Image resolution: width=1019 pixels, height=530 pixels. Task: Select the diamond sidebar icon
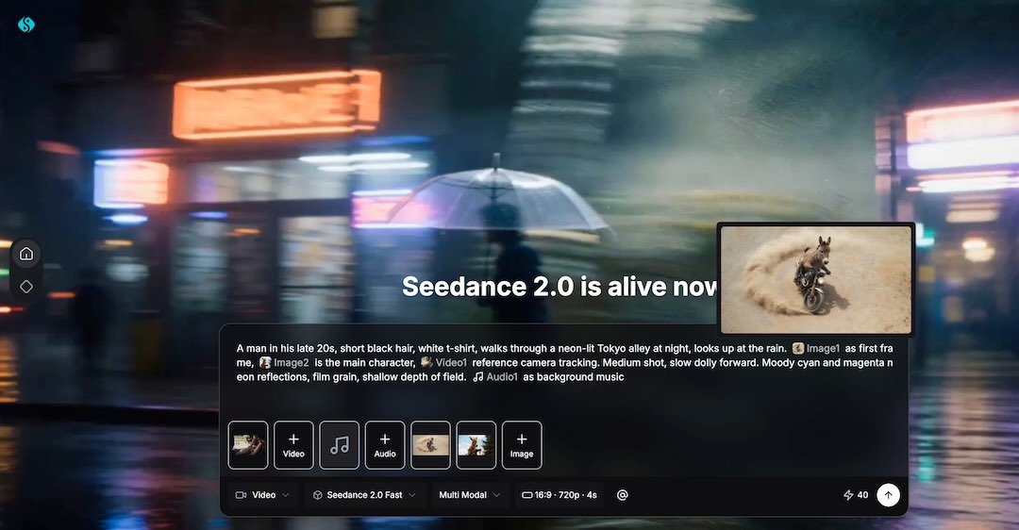(26, 287)
